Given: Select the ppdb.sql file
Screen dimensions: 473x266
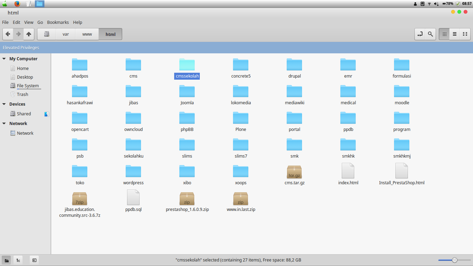Looking at the screenshot, I should pyautogui.click(x=133, y=201).
